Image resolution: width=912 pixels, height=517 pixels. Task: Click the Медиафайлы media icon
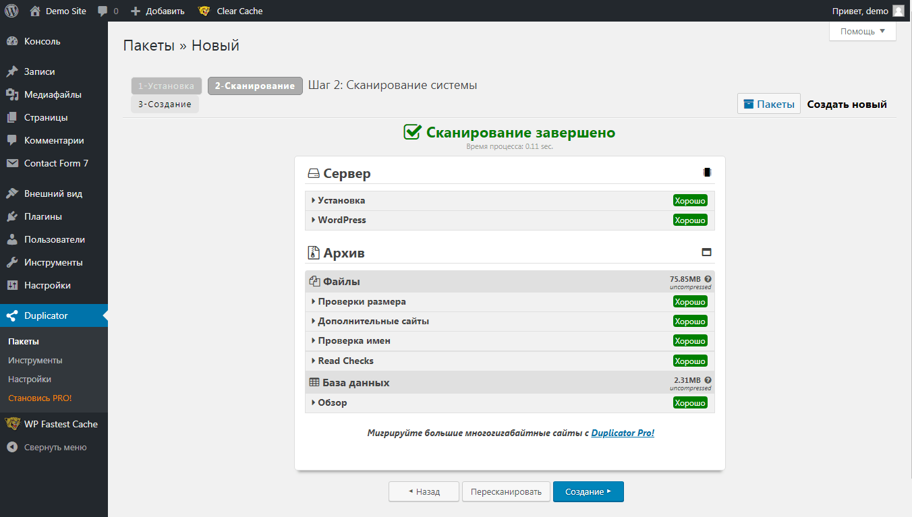[x=12, y=94]
